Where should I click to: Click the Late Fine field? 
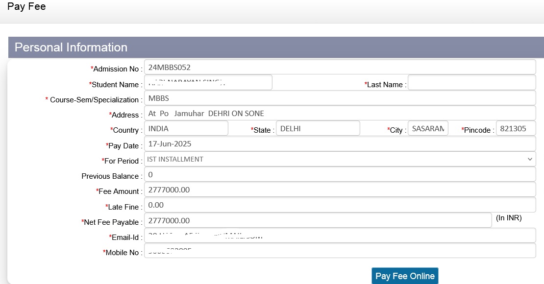click(340, 205)
